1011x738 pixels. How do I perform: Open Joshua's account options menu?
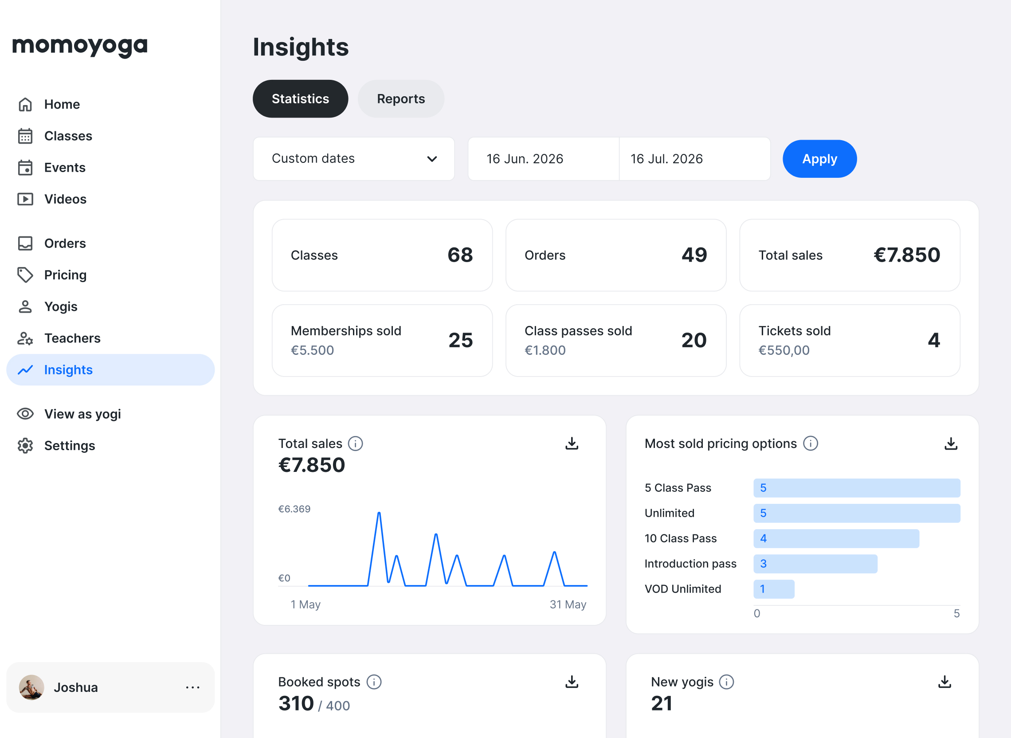click(x=192, y=687)
